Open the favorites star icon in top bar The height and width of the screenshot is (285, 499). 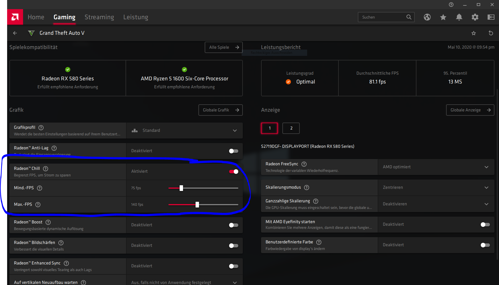(443, 17)
